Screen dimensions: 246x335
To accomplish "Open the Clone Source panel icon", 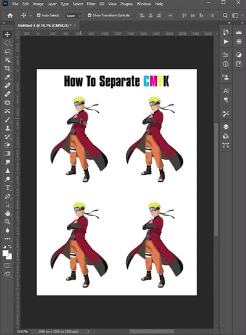I will tap(226, 77).
